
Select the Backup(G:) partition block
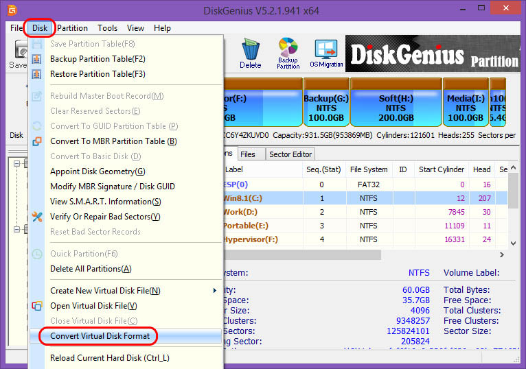[x=326, y=103]
